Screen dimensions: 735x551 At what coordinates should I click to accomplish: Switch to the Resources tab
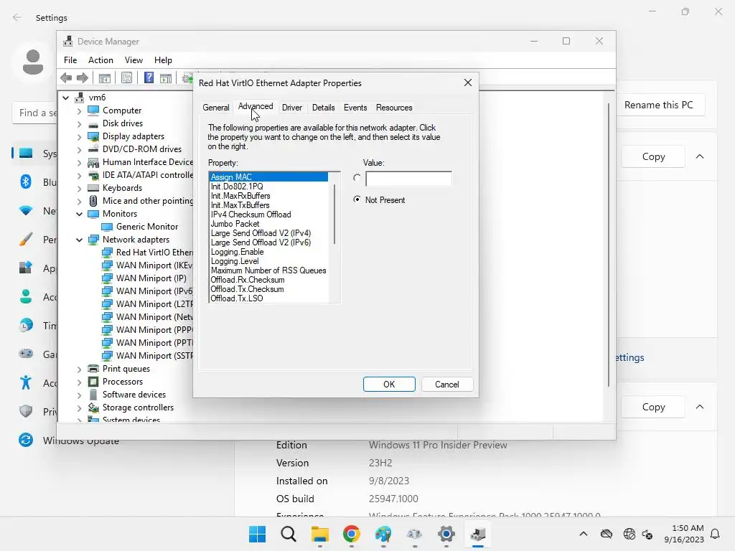[x=394, y=108]
